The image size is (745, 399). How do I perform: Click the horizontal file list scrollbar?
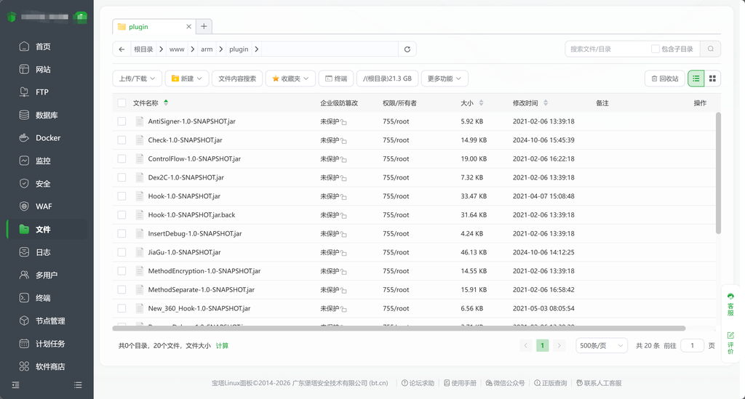[x=399, y=329]
